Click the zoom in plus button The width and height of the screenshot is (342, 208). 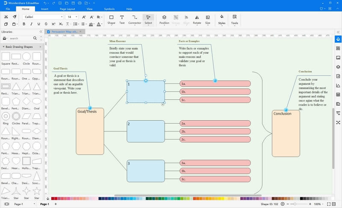[x=310, y=204]
